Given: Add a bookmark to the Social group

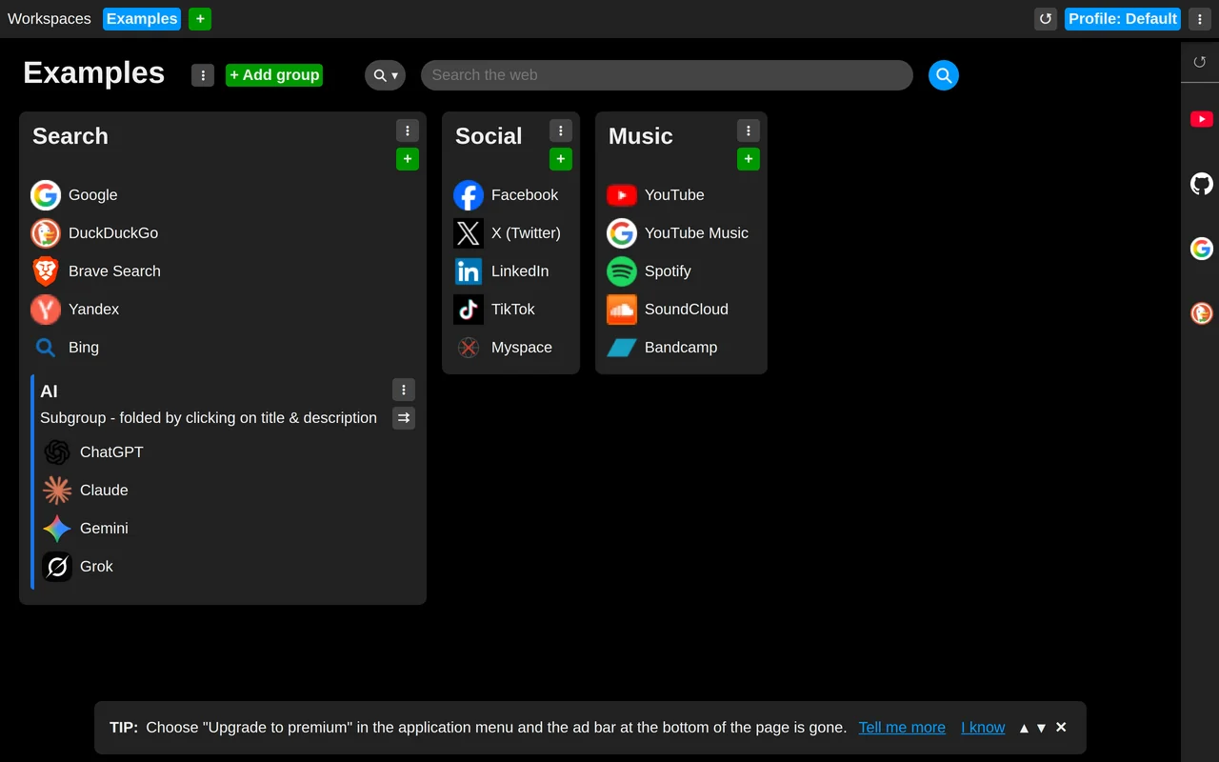Looking at the screenshot, I should coord(561,159).
